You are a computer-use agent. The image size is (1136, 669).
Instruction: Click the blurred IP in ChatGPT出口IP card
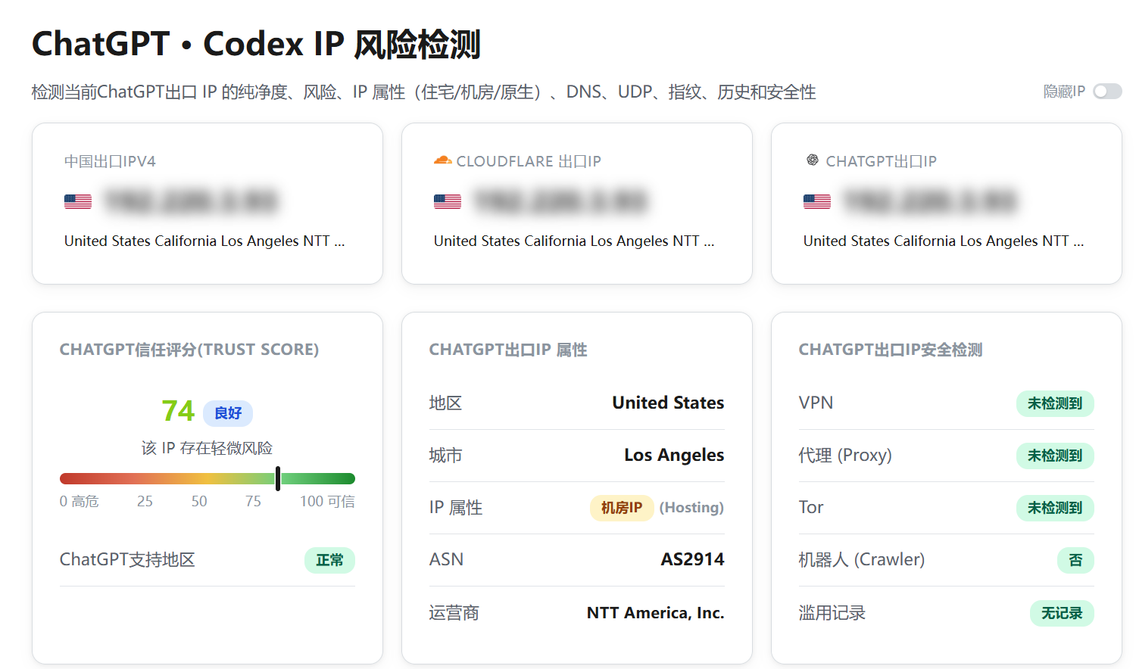click(x=930, y=201)
